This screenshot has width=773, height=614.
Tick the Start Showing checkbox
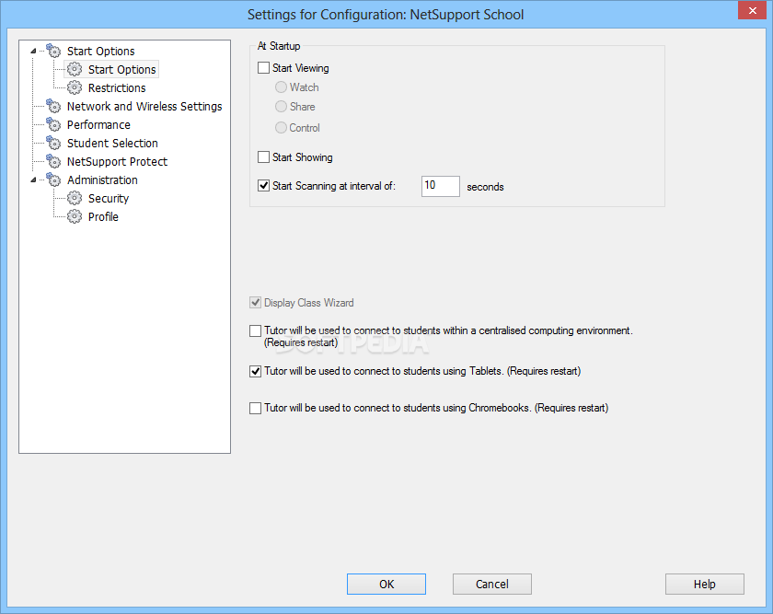[x=264, y=156]
